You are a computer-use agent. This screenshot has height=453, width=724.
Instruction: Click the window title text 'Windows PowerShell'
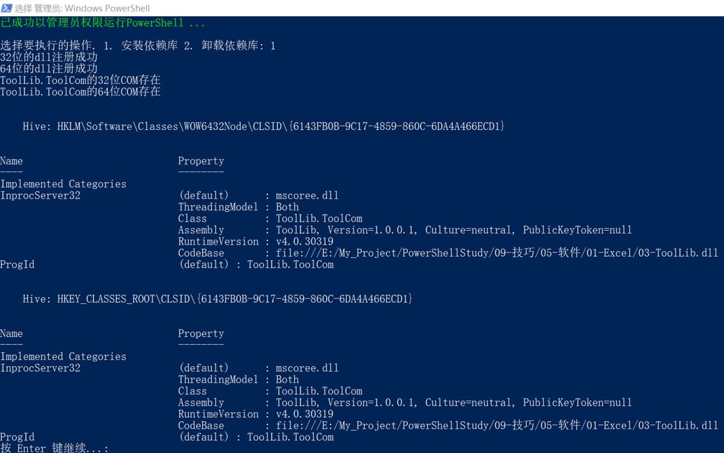point(107,8)
